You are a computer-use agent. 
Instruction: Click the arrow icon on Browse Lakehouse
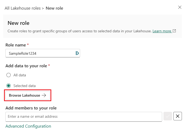point(44,95)
